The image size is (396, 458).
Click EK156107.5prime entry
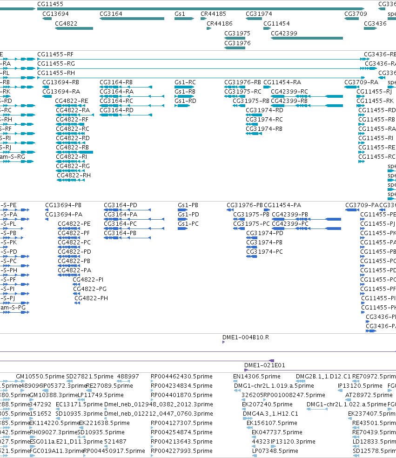(x=272, y=423)
